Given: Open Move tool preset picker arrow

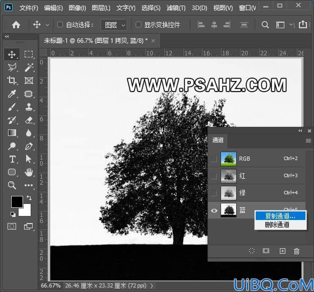Looking at the screenshot, I should (x=47, y=25).
